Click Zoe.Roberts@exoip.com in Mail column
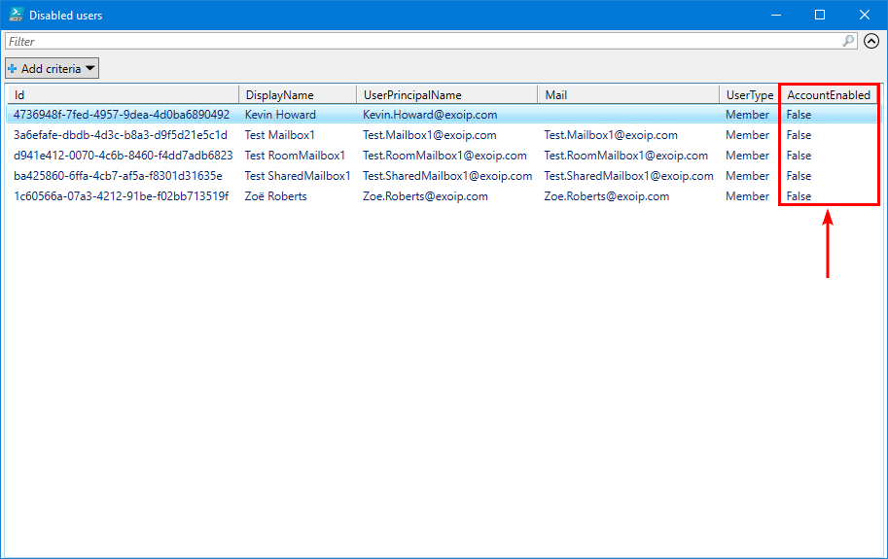 (x=606, y=196)
